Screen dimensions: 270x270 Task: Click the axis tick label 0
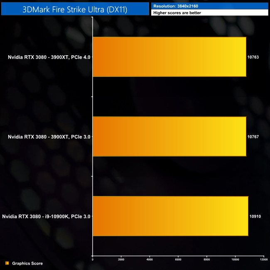(93, 260)
